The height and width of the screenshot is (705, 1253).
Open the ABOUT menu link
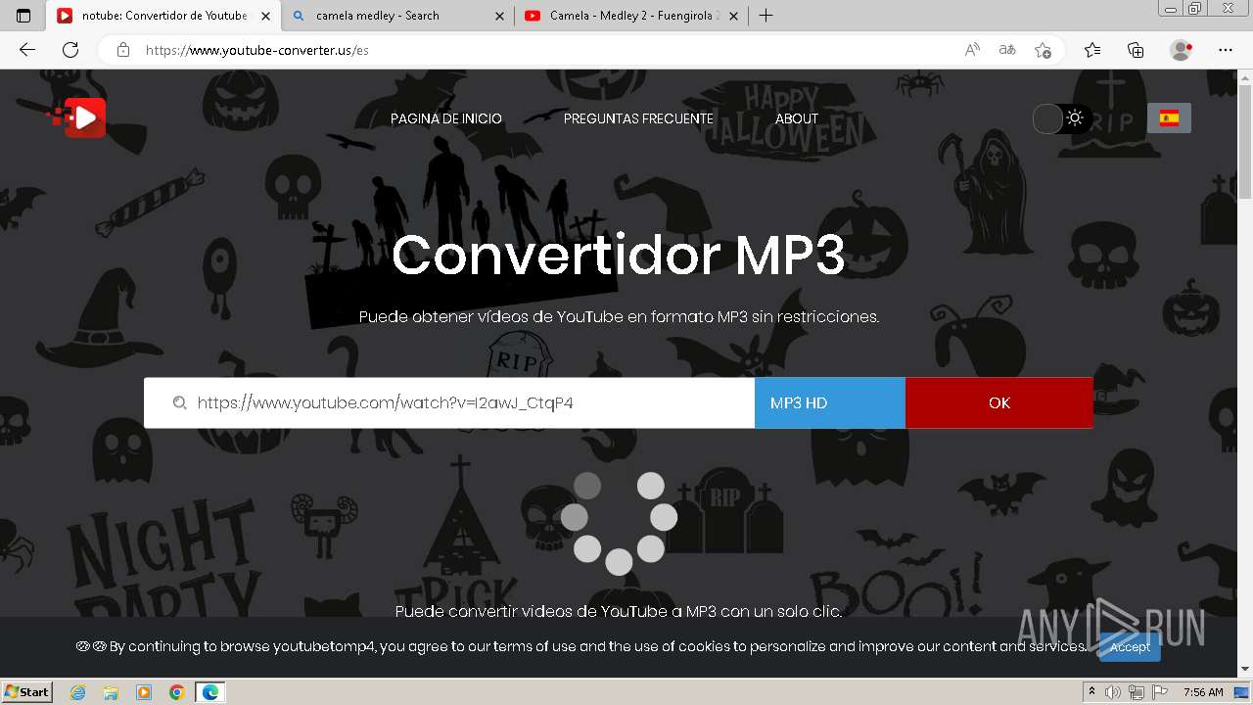tap(797, 118)
